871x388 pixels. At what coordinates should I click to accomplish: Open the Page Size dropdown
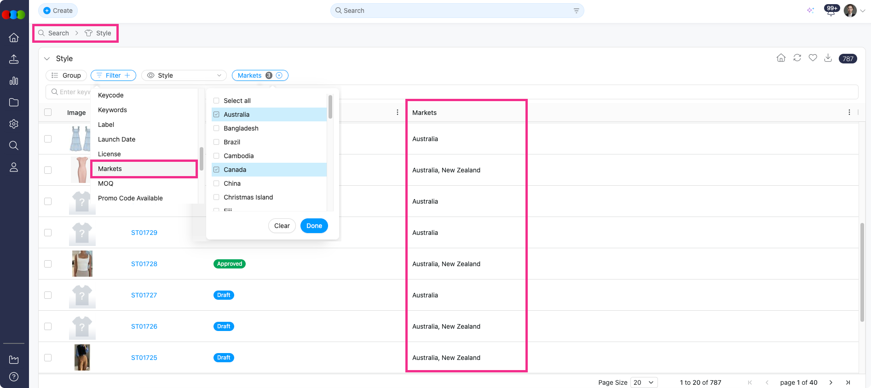(x=643, y=382)
